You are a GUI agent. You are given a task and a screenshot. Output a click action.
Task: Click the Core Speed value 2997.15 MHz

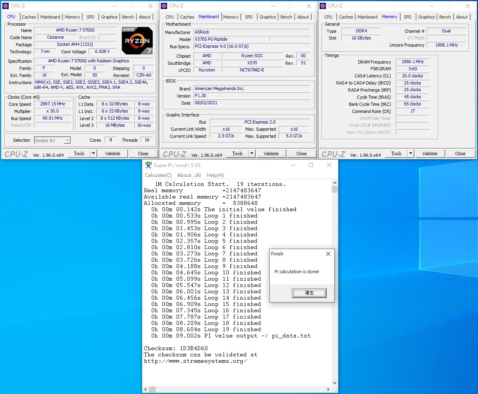click(53, 104)
